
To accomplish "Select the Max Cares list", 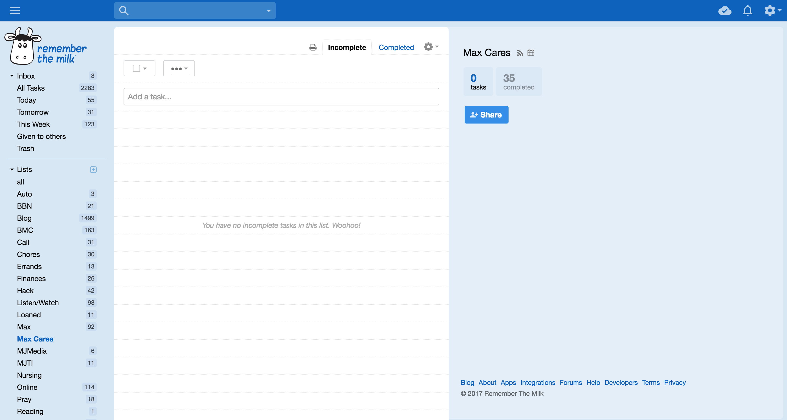I will pyautogui.click(x=35, y=339).
